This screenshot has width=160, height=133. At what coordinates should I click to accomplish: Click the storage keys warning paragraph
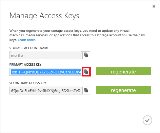(x=77, y=35)
